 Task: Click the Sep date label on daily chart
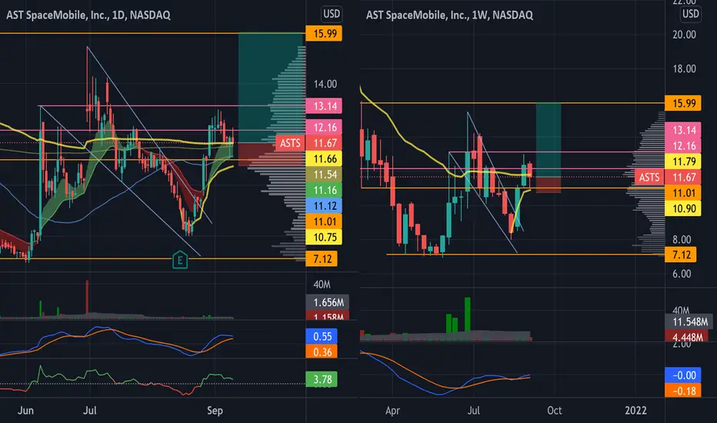[215, 410]
